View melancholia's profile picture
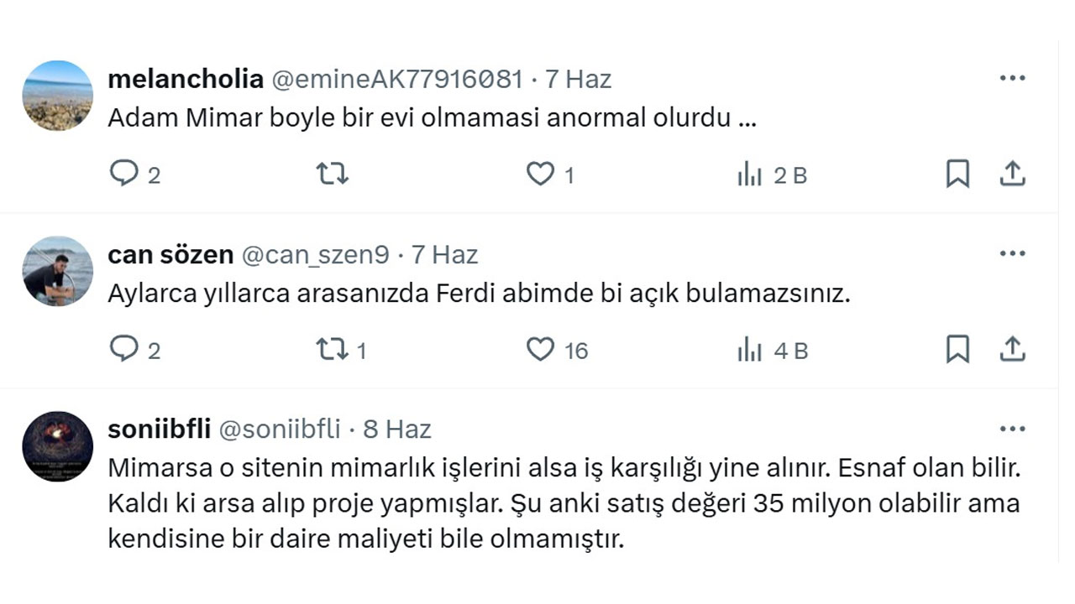This screenshot has height=604, width=1075. (x=56, y=96)
